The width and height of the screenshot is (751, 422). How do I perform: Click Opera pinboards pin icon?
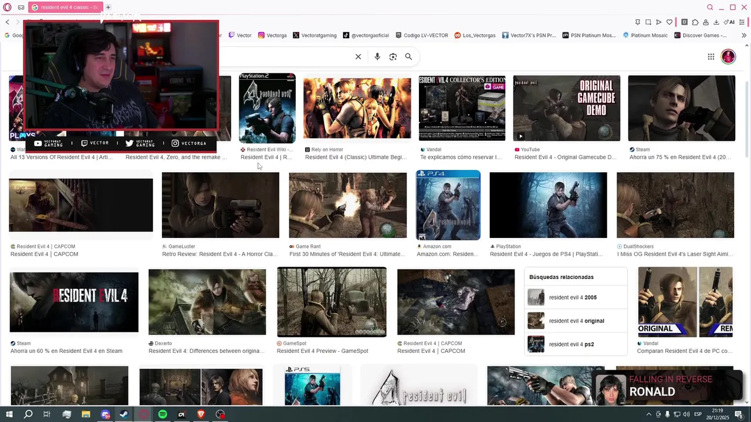pyautogui.click(x=638, y=22)
